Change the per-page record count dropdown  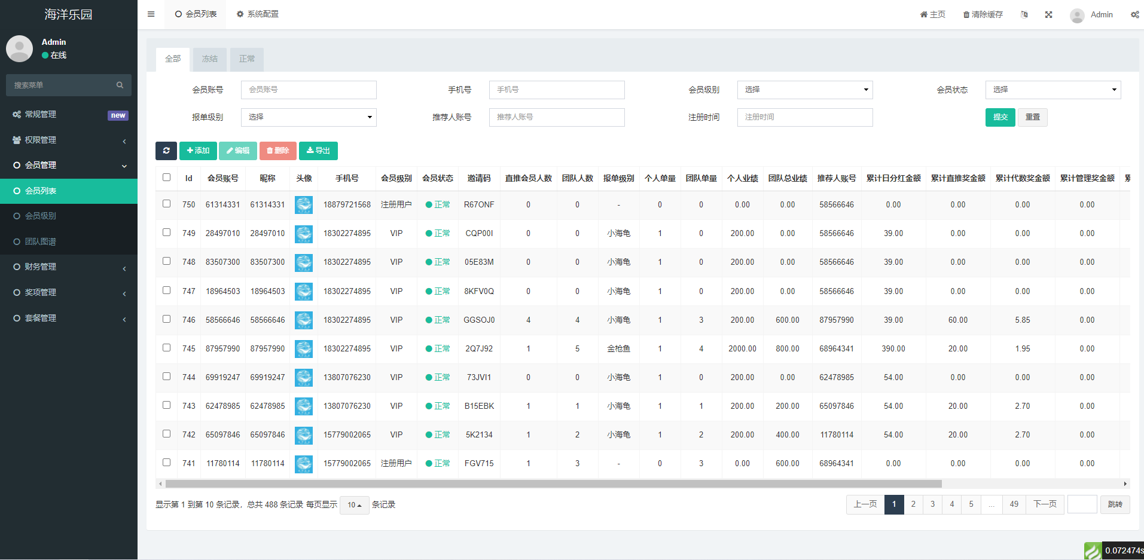coord(354,505)
